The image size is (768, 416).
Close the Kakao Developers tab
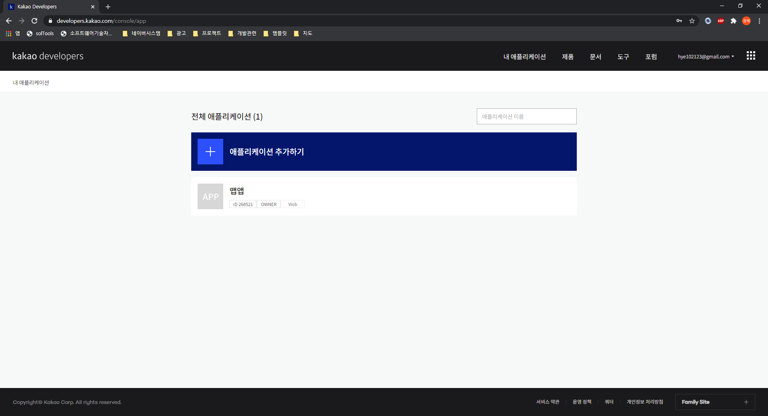pyautogui.click(x=93, y=7)
